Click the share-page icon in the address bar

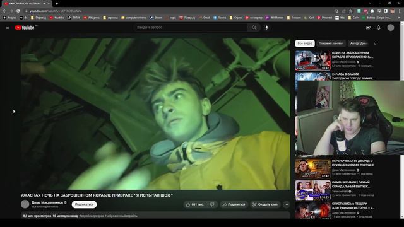pos(343,11)
